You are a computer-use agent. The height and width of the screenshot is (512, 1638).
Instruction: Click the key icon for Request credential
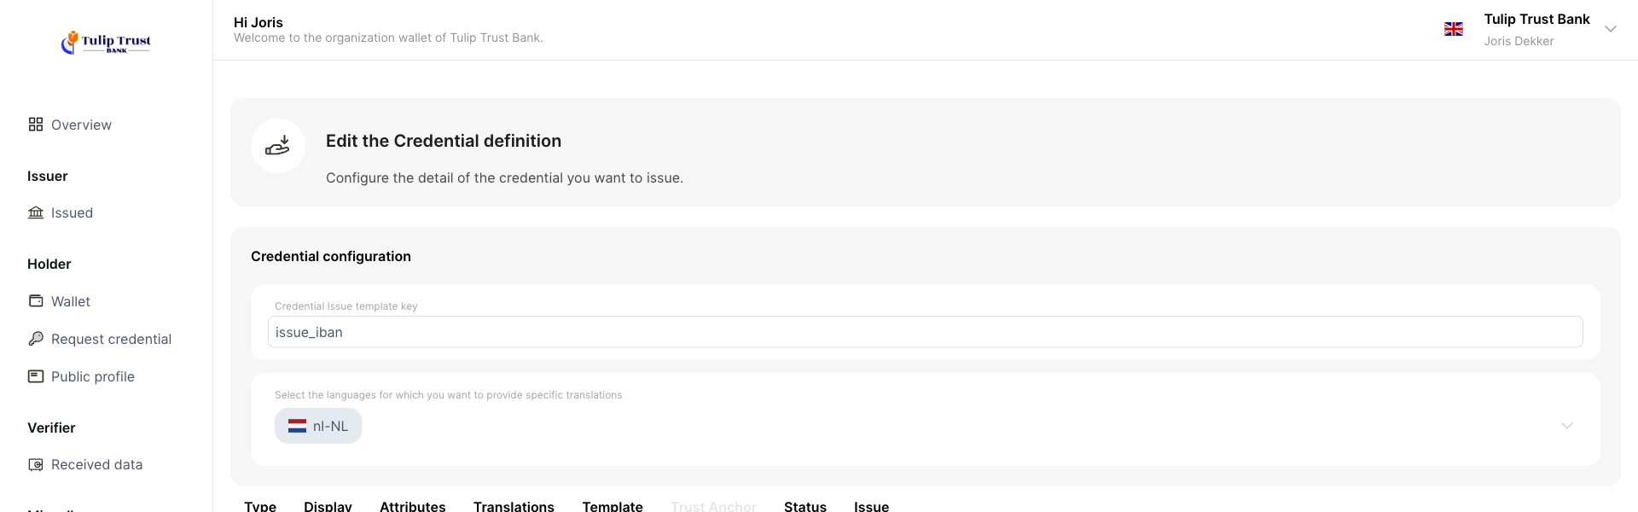pos(36,339)
